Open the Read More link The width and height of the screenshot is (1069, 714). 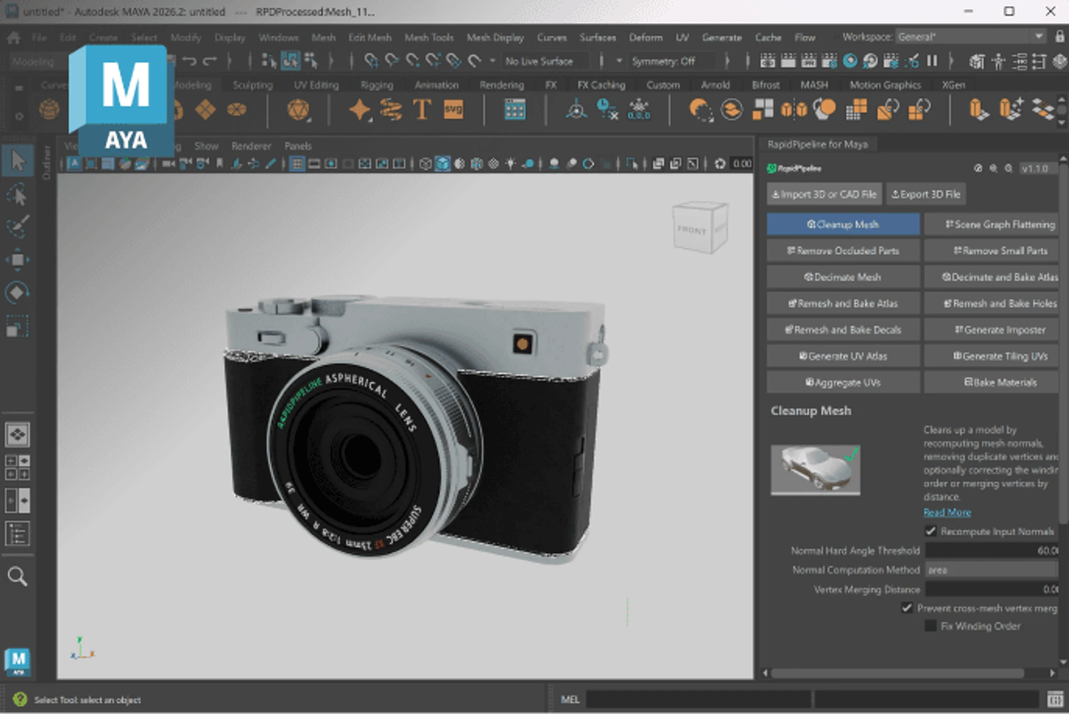tap(947, 512)
